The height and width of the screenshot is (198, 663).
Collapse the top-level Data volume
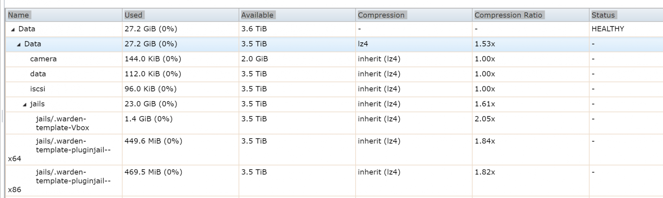(x=13, y=30)
